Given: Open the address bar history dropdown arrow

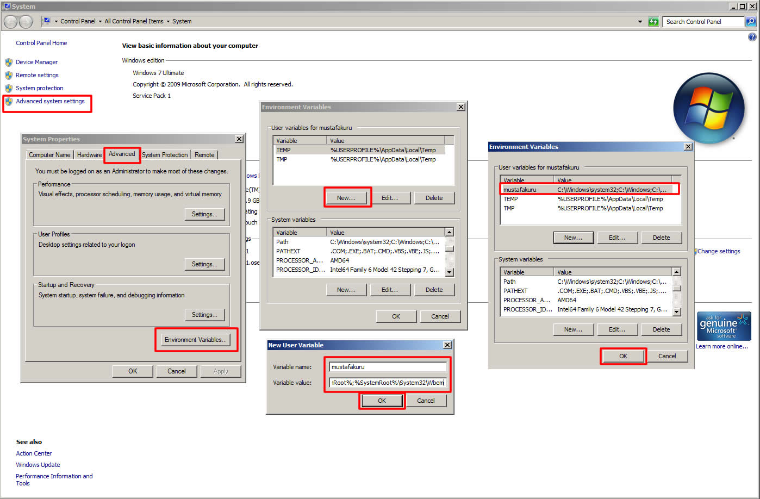Looking at the screenshot, I should (x=640, y=22).
